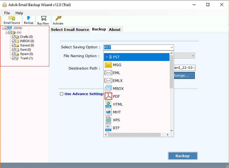Uncheck the Sent (0) folder checkbox
The height and width of the screenshot is (168, 229).
point(13,50)
